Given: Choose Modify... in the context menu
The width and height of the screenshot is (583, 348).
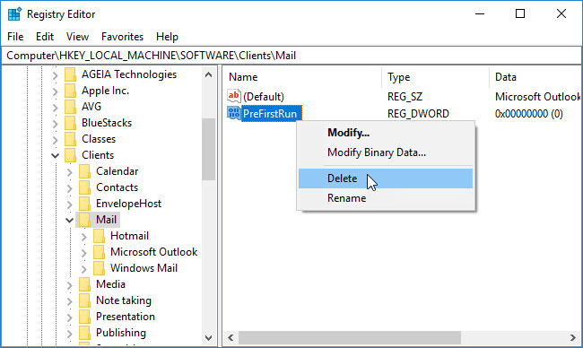Looking at the screenshot, I should [386, 133].
